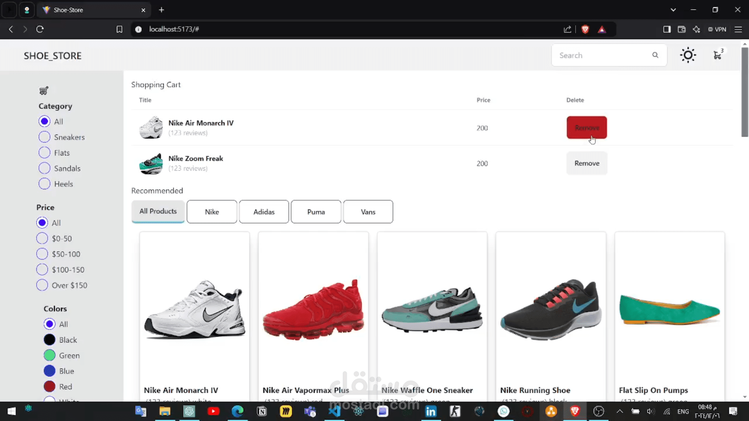Toggle the sun light/dark theme icon

688,55
